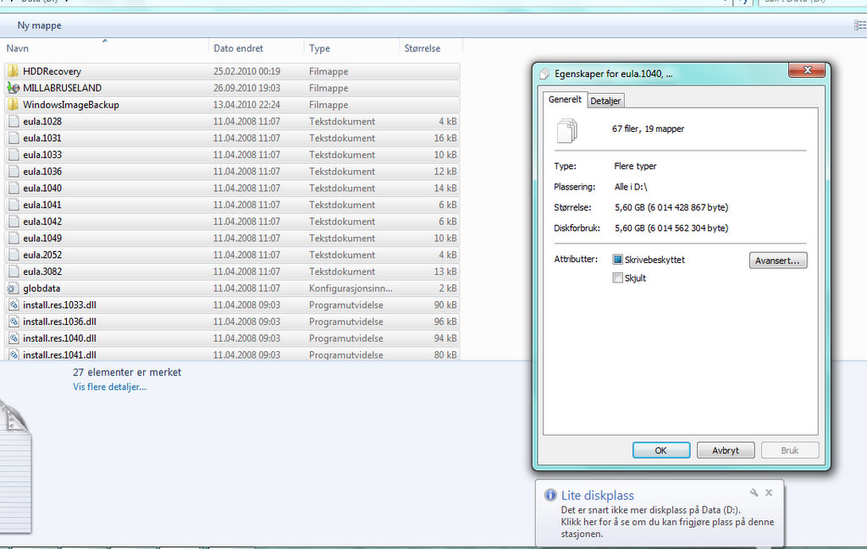867x549 pixels.
Task: Select the MILLABRUSELAND folder icon
Action: [x=14, y=88]
